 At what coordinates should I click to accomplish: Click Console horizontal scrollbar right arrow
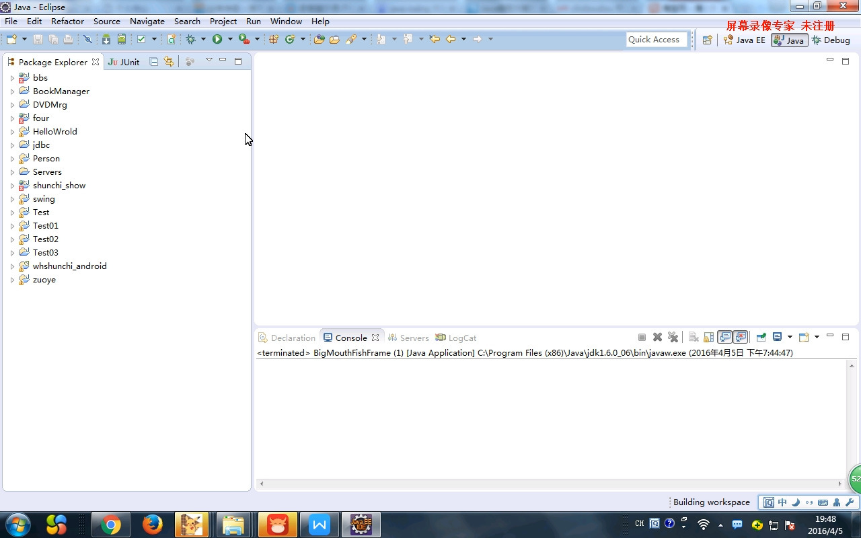tap(840, 484)
